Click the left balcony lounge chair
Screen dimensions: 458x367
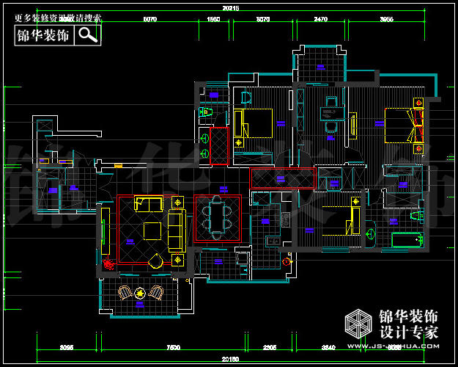tap(126, 294)
